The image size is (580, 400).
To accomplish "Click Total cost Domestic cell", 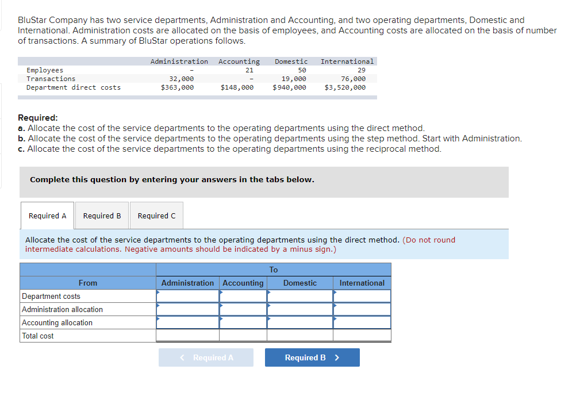I will 300,336.
